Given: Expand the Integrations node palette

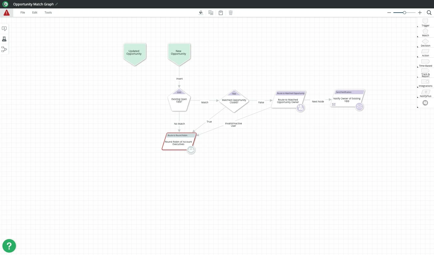Looking at the screenshot, I should (x=425, y=83).
